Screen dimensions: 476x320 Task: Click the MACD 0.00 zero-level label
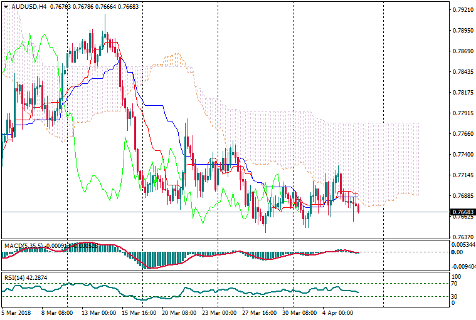pyautogui.click(x=458, y=252)
